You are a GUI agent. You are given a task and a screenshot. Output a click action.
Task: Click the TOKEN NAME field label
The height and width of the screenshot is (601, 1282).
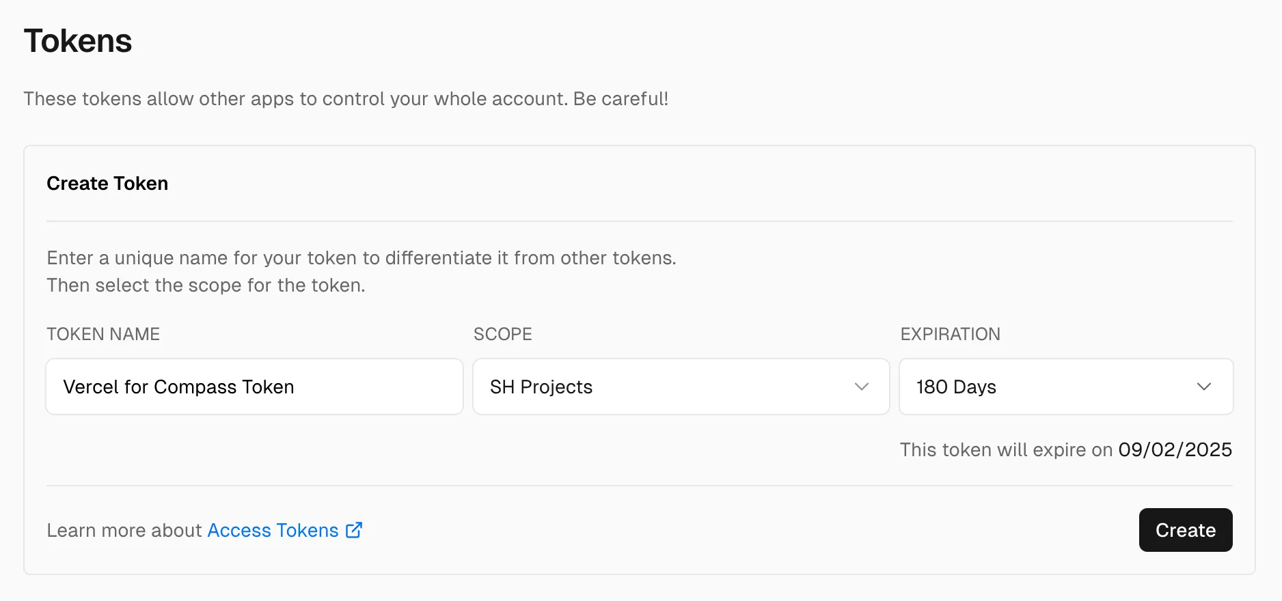(x=103, y=334)
